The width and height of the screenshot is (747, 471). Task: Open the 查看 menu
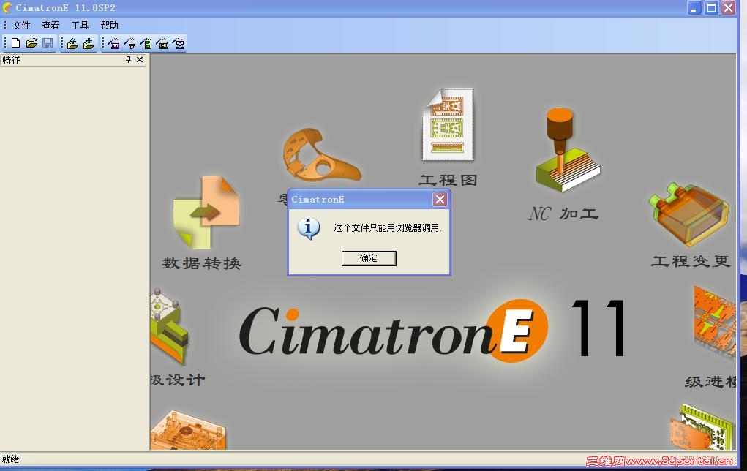50,26
